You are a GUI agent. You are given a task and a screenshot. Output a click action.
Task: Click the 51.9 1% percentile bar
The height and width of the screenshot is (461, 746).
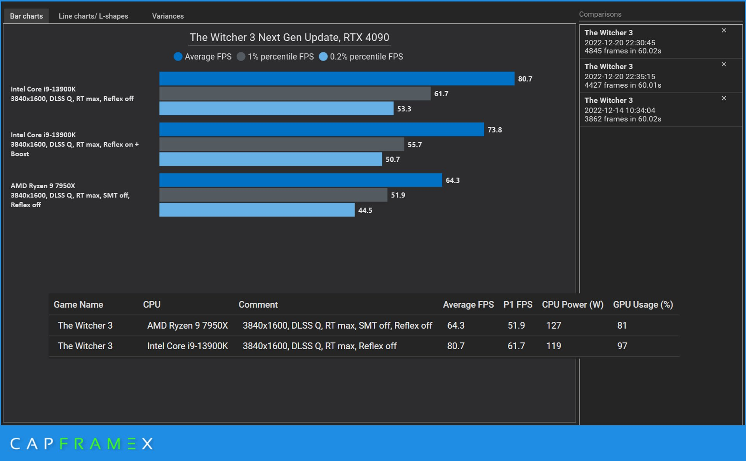pos(273,195)
